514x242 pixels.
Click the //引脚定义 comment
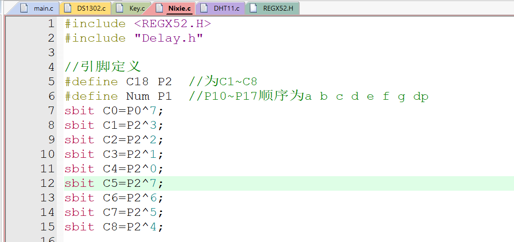[102, 67]
